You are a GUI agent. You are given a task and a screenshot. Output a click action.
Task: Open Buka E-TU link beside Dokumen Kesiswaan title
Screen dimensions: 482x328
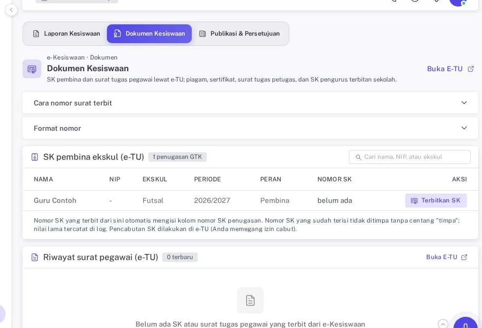pos(450,69)
